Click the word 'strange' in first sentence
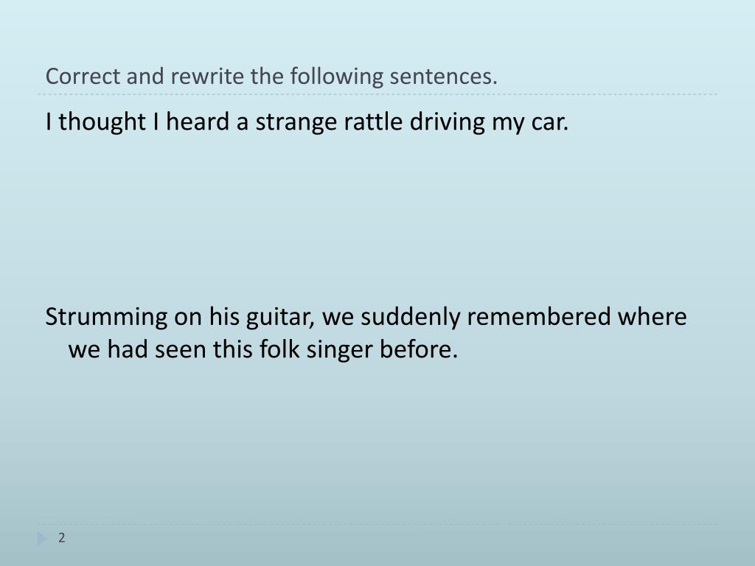The image size is (755, 566). coord(296,122)
